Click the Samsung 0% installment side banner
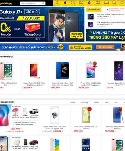The width and height of the screenshot is (125, 151). [x=106, y=35]
